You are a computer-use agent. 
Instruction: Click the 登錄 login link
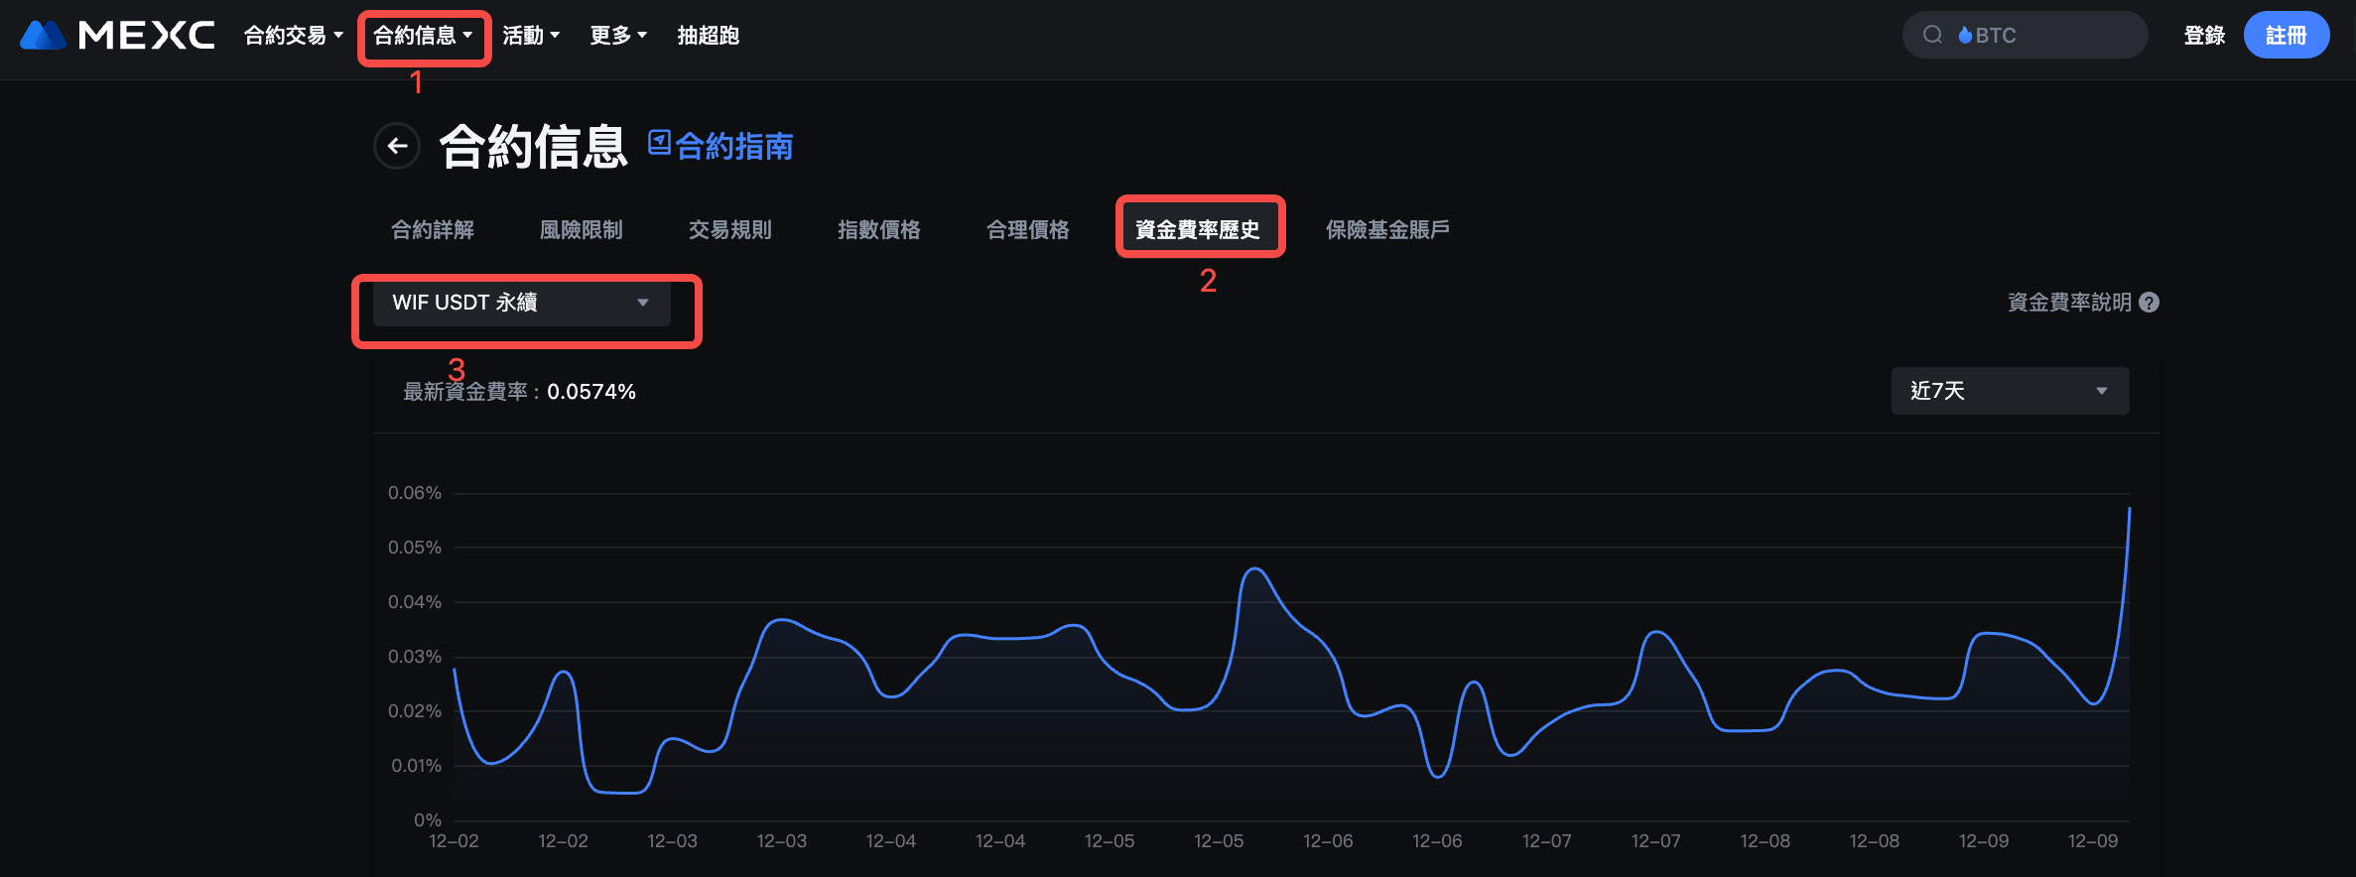[2204, 36]
